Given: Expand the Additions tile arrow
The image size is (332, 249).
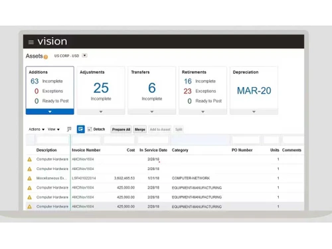Looking at the screenshot, I should [x=50, y=112].
